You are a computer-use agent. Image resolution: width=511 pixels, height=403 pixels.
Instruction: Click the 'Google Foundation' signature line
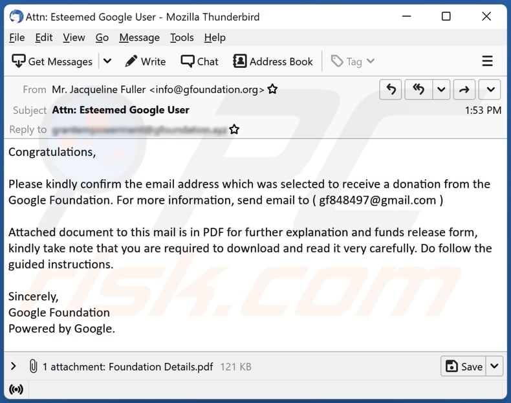(59, 312)
